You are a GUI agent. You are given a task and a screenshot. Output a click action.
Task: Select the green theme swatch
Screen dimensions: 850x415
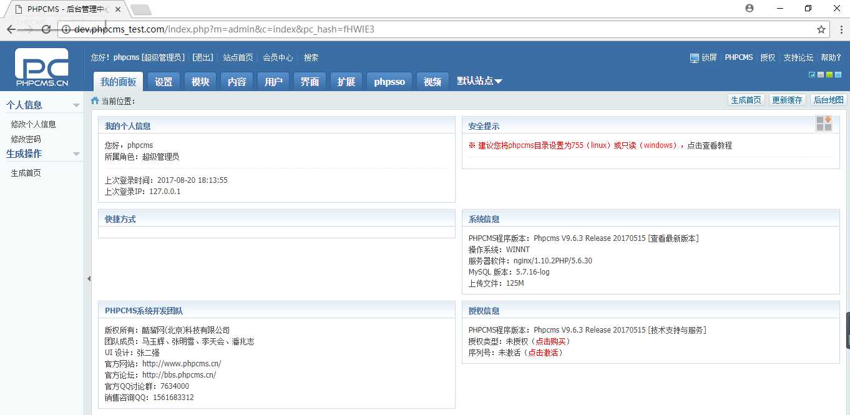[829, 75]
